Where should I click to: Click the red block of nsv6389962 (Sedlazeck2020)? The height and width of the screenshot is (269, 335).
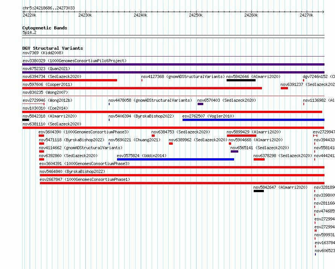(171, 144)
